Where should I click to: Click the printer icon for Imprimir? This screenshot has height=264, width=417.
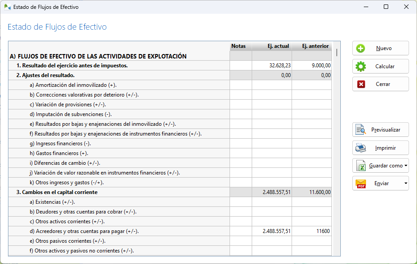[361, 148]
